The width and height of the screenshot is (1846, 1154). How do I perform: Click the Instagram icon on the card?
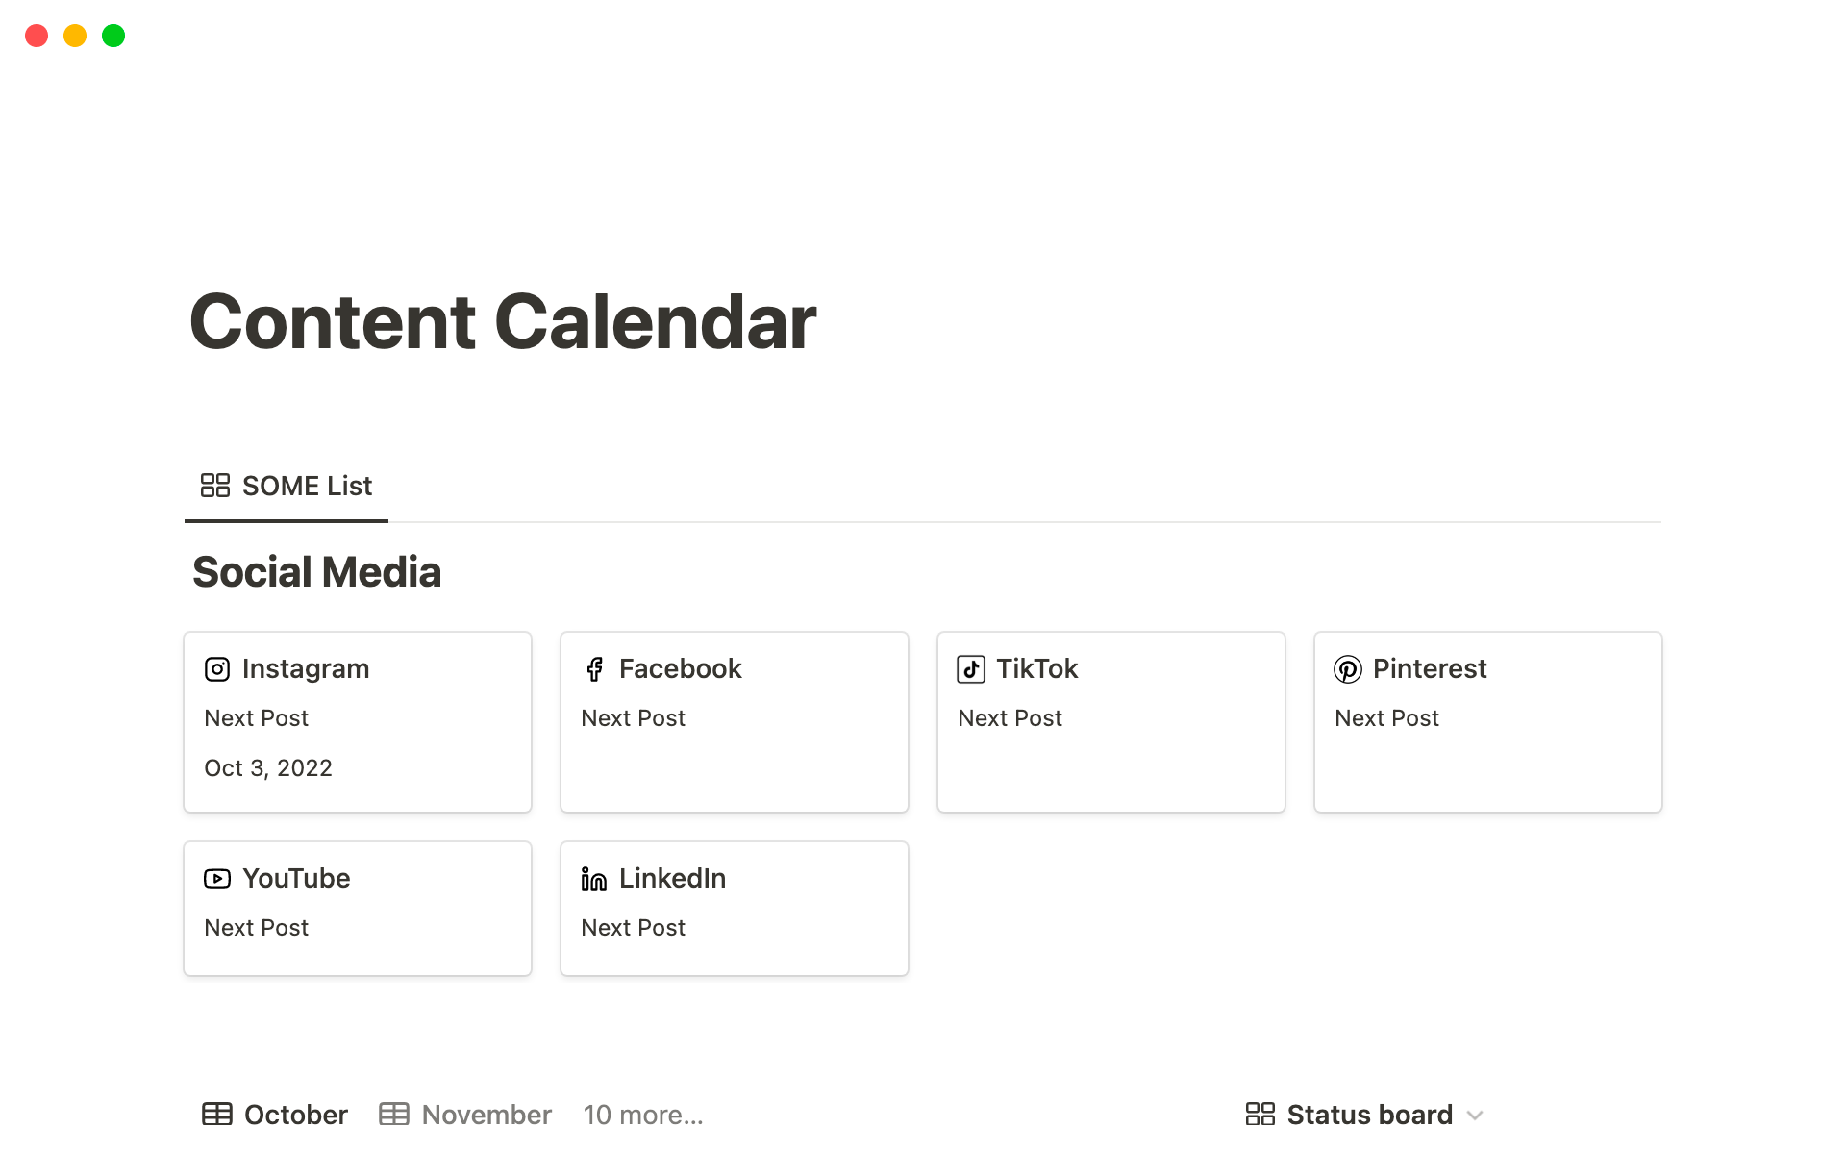pos(217,669)
